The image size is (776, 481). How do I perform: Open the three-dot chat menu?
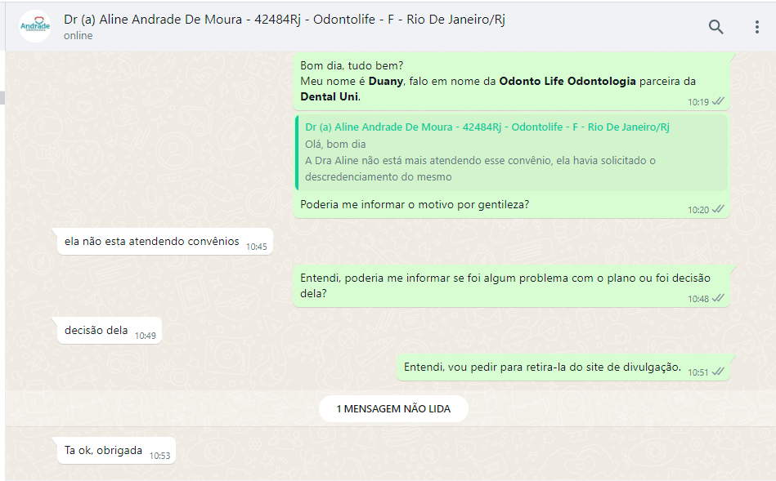click(756, 27)
